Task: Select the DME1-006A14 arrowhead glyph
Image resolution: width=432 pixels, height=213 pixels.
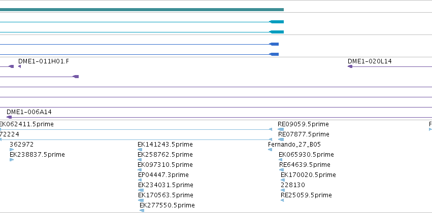Action: (x=9, y=117)
